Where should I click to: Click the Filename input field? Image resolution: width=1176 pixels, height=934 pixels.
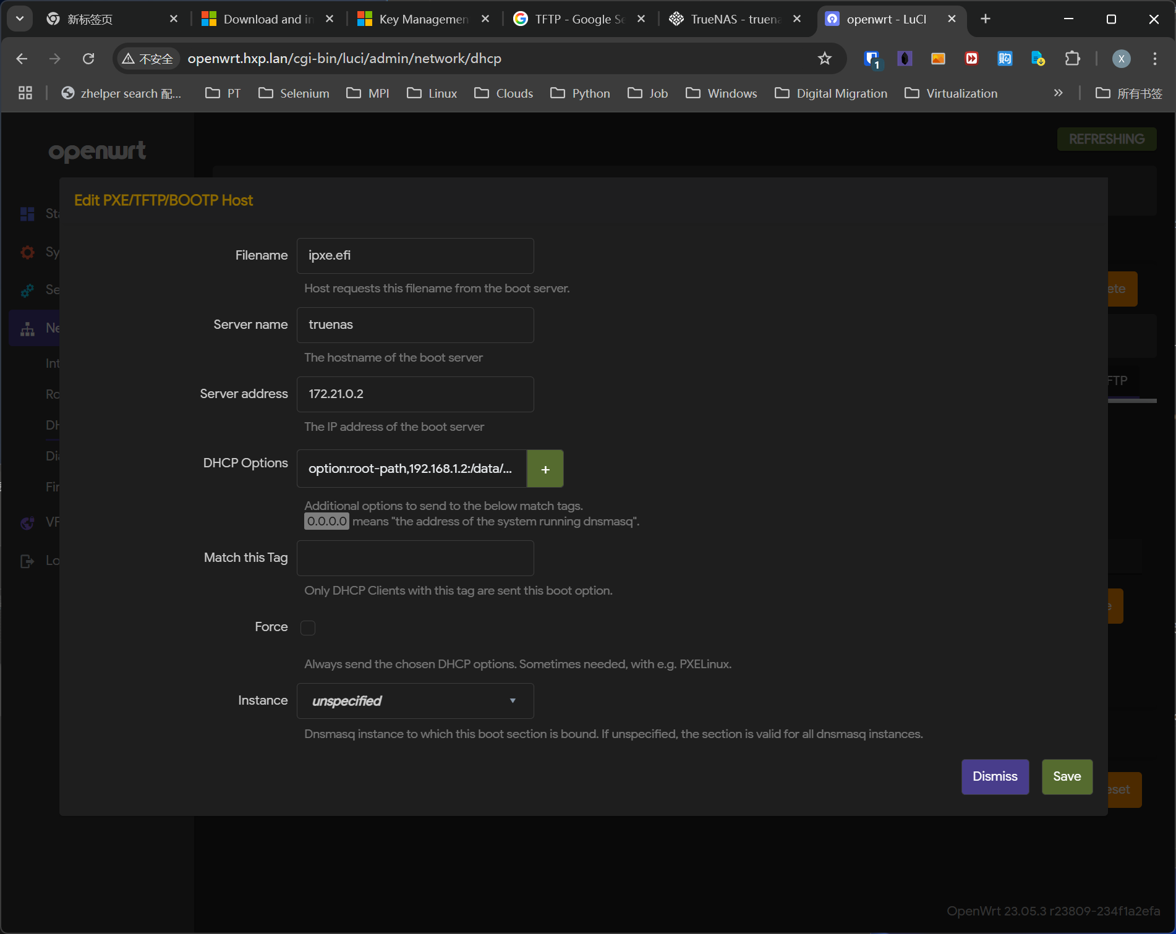tap(415, 256)
